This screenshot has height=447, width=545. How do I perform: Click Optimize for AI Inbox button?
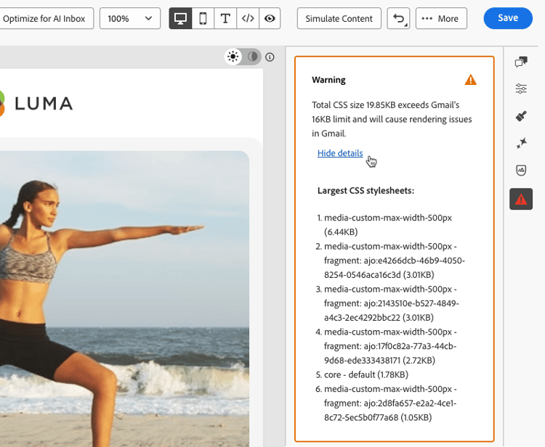45,18
